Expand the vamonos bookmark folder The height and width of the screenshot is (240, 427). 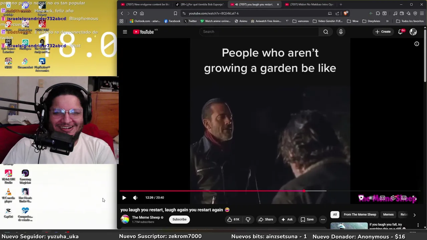tap(301, 21)
